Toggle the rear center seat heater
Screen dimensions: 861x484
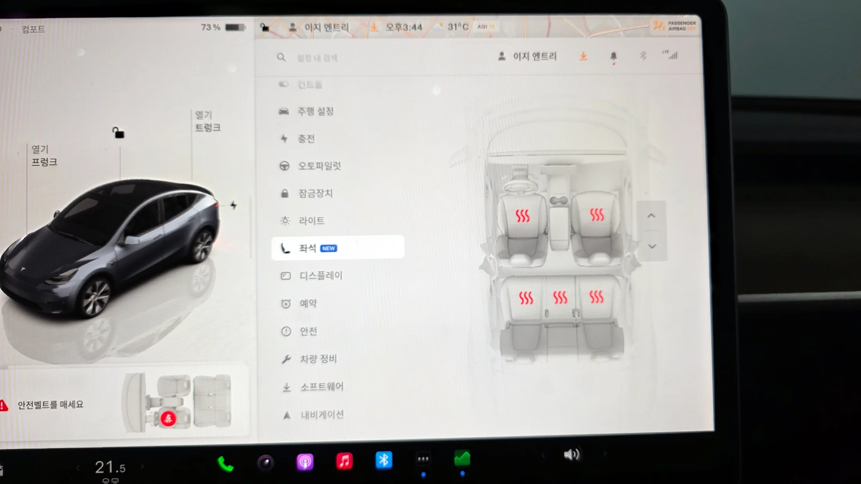pyautogui.click(x=560, y=298)
